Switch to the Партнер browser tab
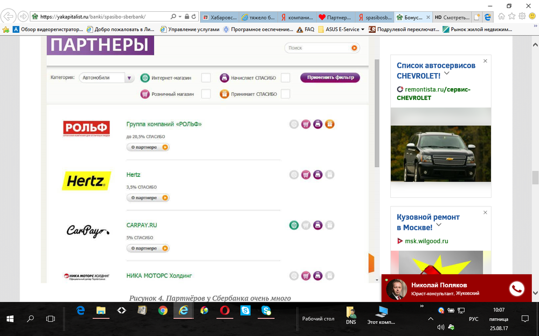Viewport: 539px width, 336px height. tap(337, 17)
